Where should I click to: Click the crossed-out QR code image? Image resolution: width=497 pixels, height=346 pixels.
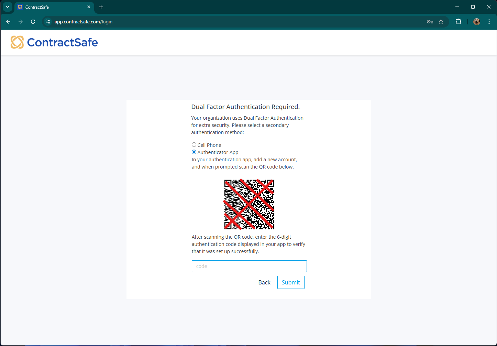coord(249,204)
